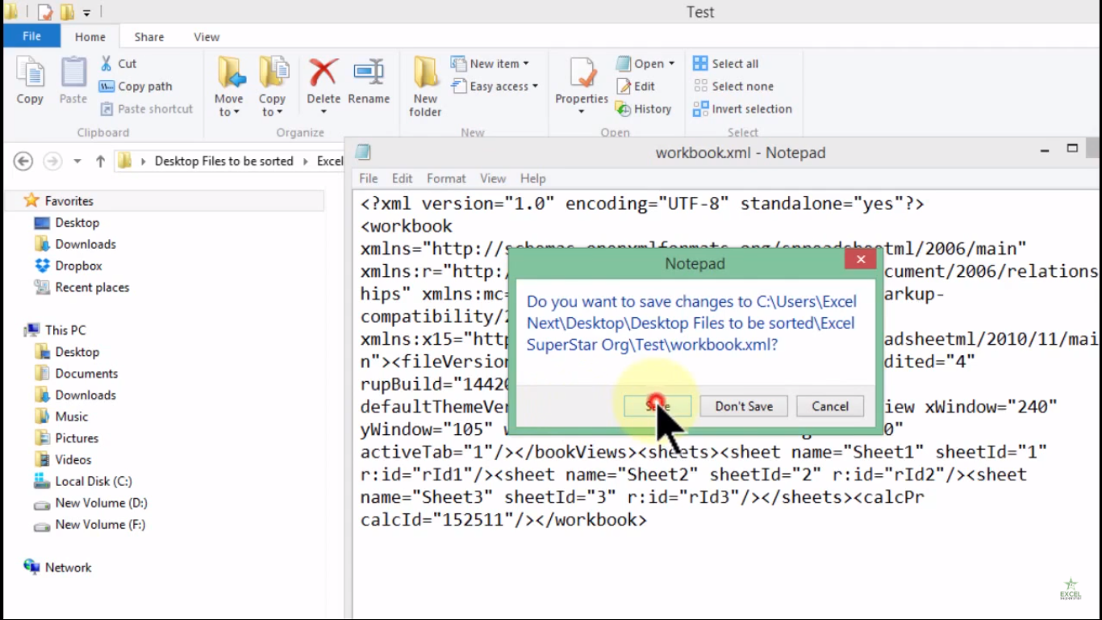Click Copy path in ribbon

136,86
